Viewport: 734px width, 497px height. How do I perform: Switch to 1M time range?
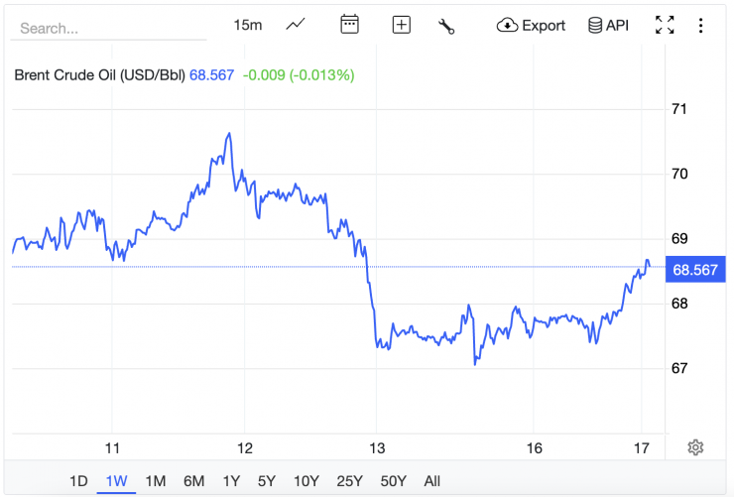coord(156,481)
